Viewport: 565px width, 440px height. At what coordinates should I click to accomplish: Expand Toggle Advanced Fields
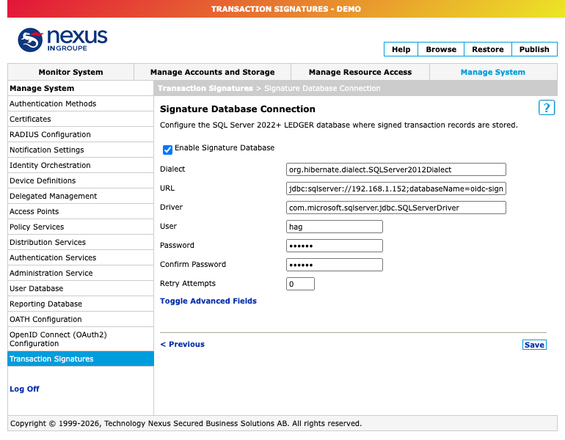tap(208, 301)
